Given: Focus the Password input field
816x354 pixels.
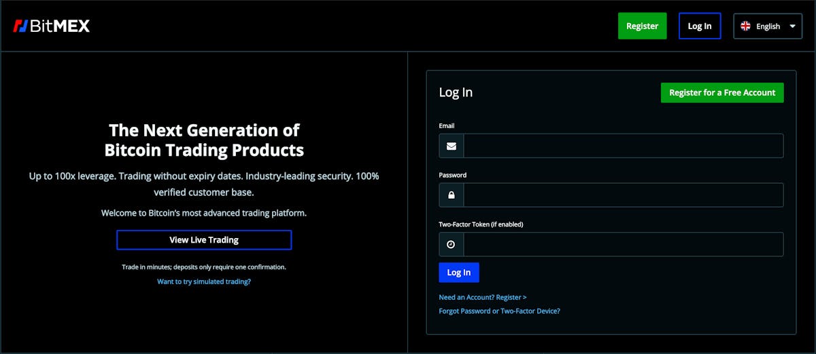Looking at the screenshot, I should click(623, 195).
